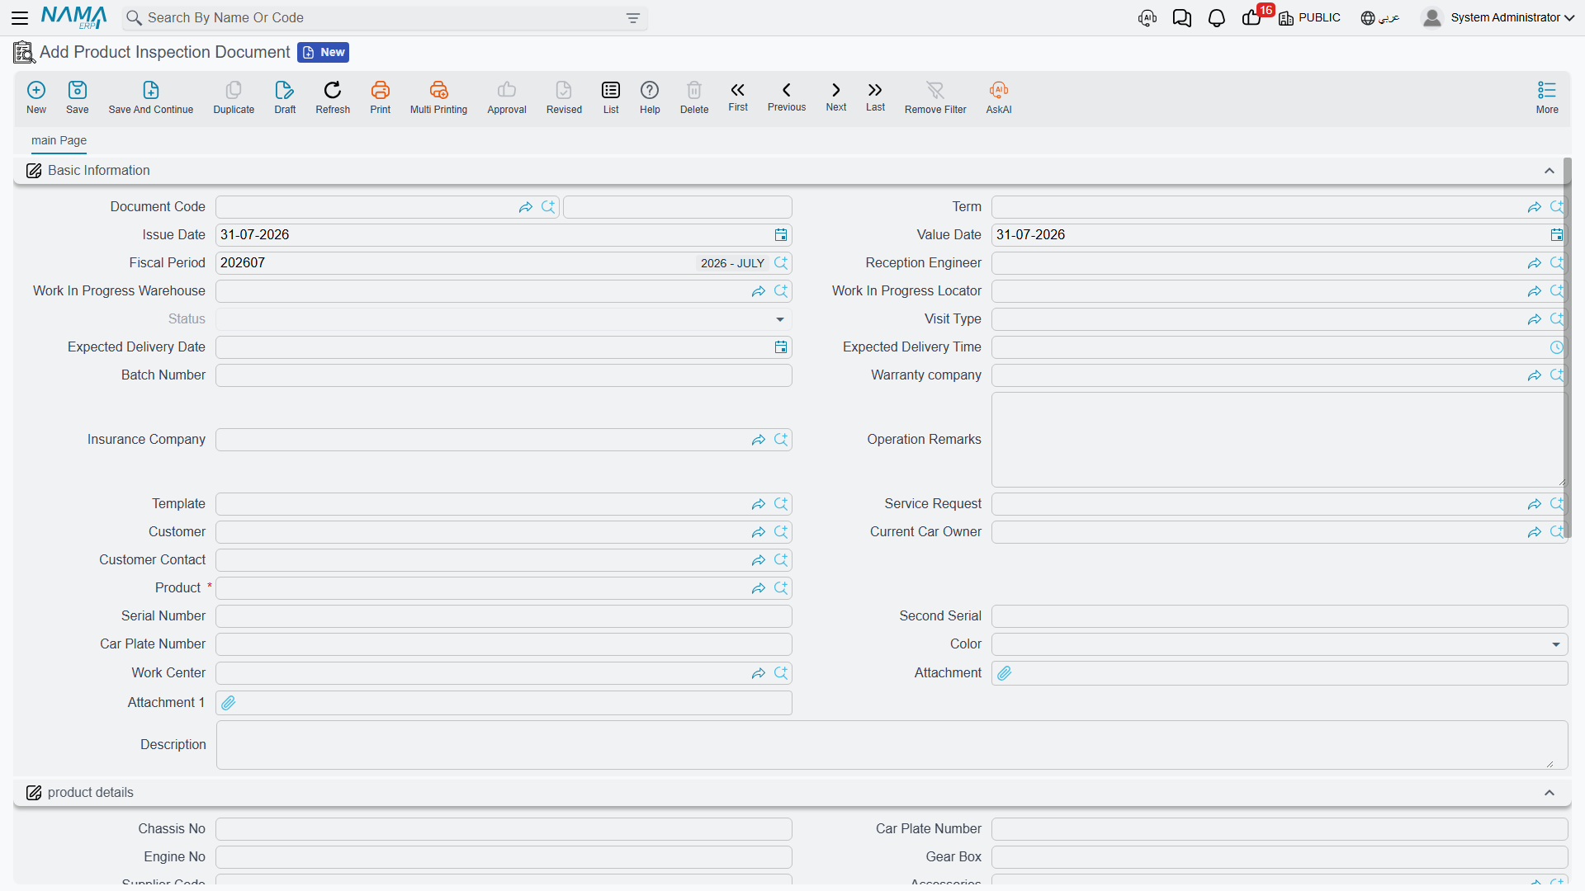The image size is (1585, 891).
Task: Open linked record arrow for Work Center
Action: point(759,673)
